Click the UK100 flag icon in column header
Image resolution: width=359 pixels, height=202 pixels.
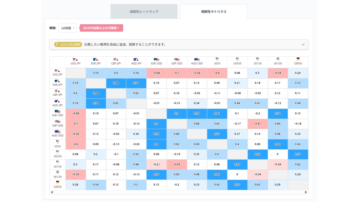pos(278,59)
